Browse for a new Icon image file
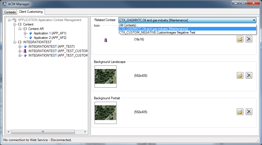The height and width of the screenshot is (145, 262). tap(240, 39)
